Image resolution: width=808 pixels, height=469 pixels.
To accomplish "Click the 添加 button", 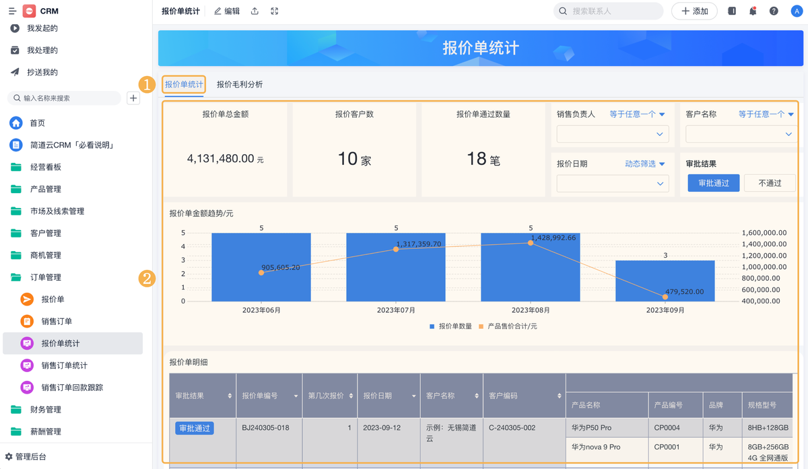I will point(694,11).
